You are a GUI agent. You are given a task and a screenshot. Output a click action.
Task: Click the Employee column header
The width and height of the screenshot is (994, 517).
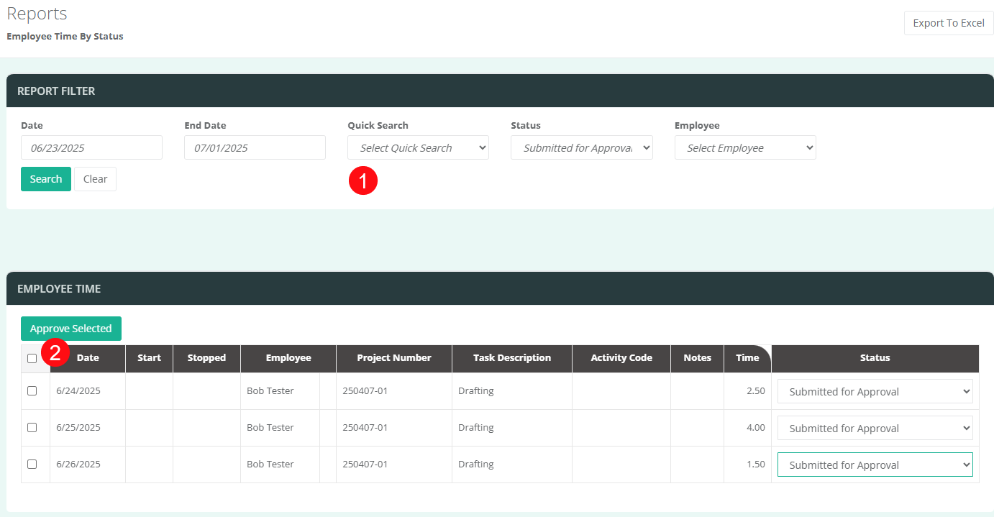point(288,358)
